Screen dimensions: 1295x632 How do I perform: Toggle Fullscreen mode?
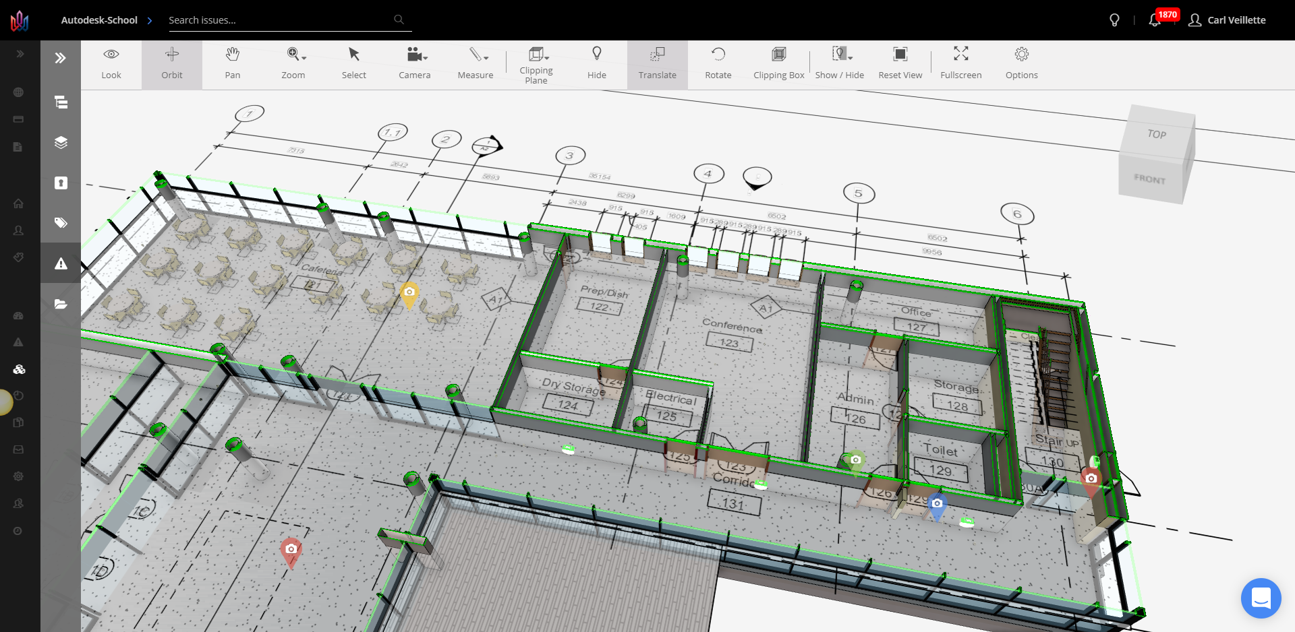pyautogui.click(x=960, y=64)
